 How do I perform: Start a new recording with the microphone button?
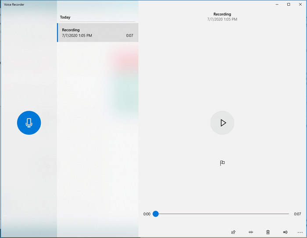coord(29,123)
